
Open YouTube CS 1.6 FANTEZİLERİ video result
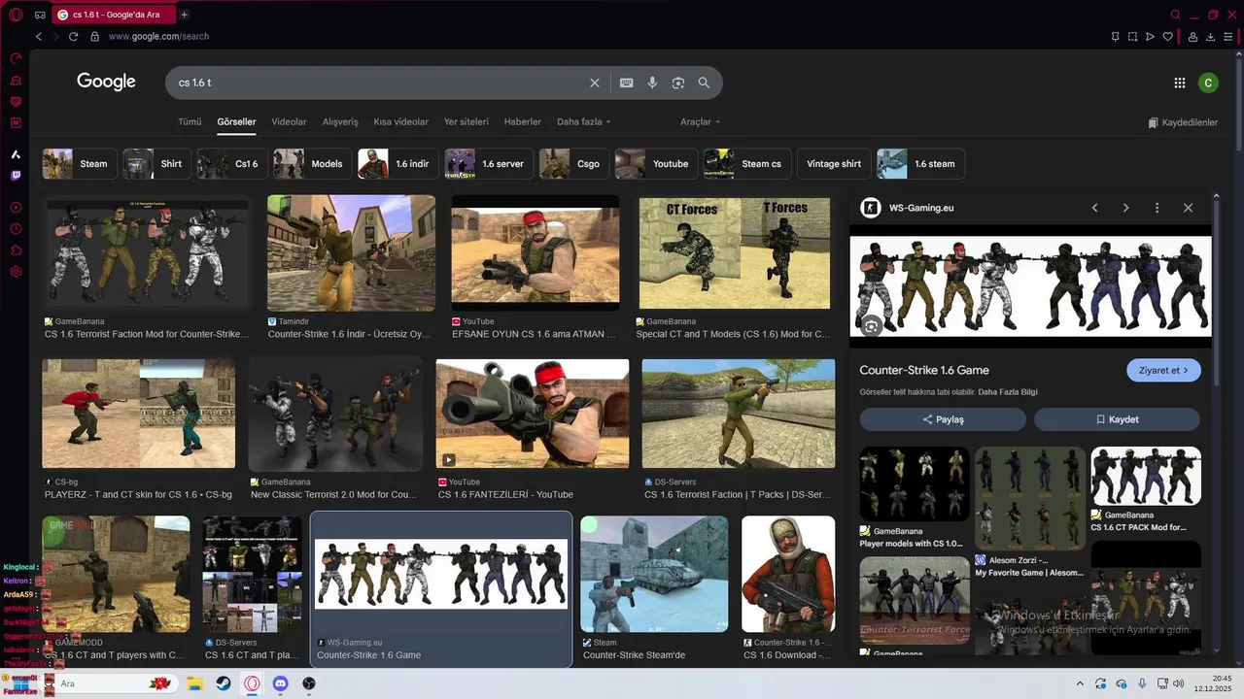pyautogui.click(x=533, y=414)
